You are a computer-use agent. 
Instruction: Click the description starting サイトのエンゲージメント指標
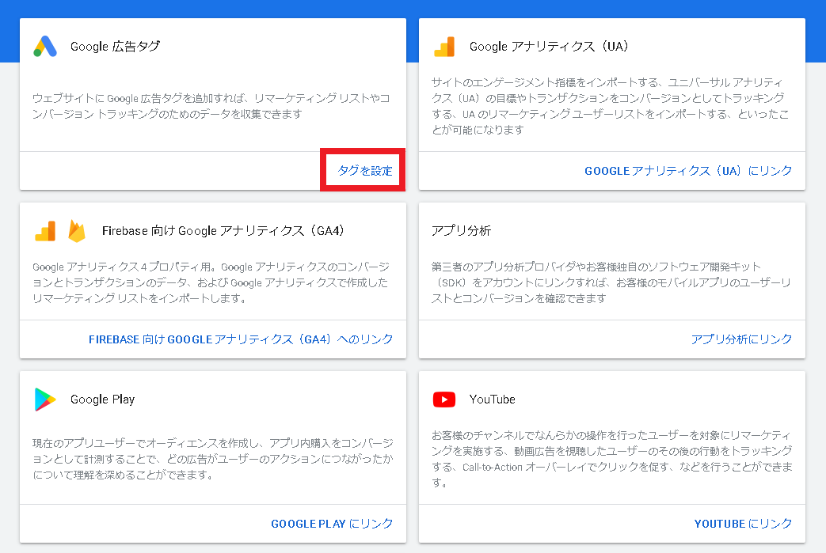pyautogui.click(x=610, y=106)
